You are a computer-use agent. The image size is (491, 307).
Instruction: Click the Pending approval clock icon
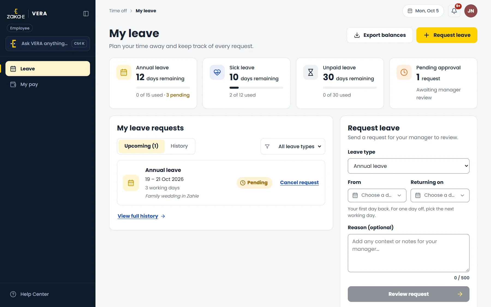[x=404, y=72]
